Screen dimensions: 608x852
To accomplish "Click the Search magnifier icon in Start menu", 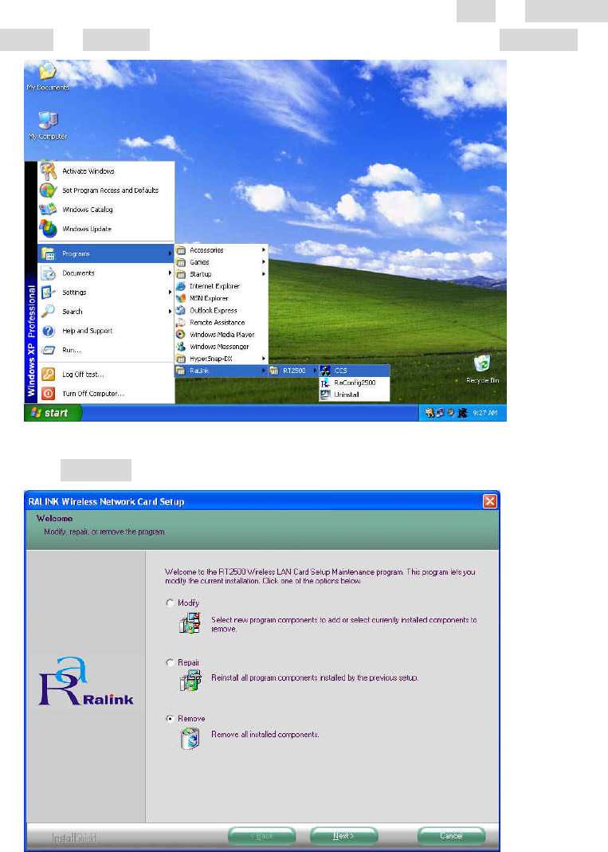I will click(49, 312).
